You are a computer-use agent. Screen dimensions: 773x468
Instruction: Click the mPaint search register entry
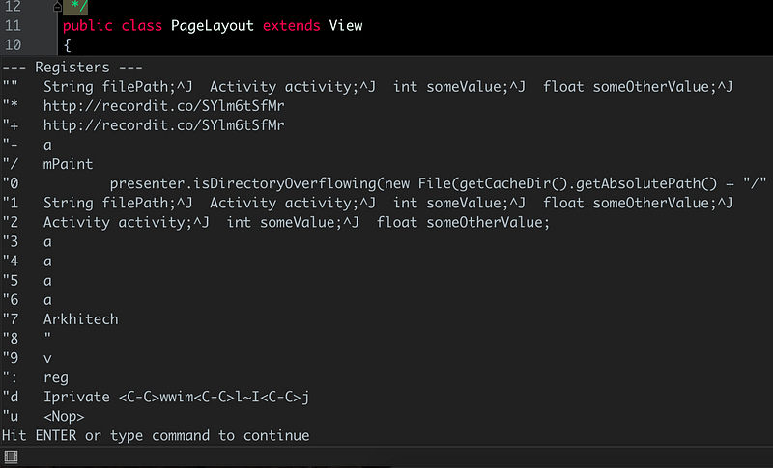point(68,164)
